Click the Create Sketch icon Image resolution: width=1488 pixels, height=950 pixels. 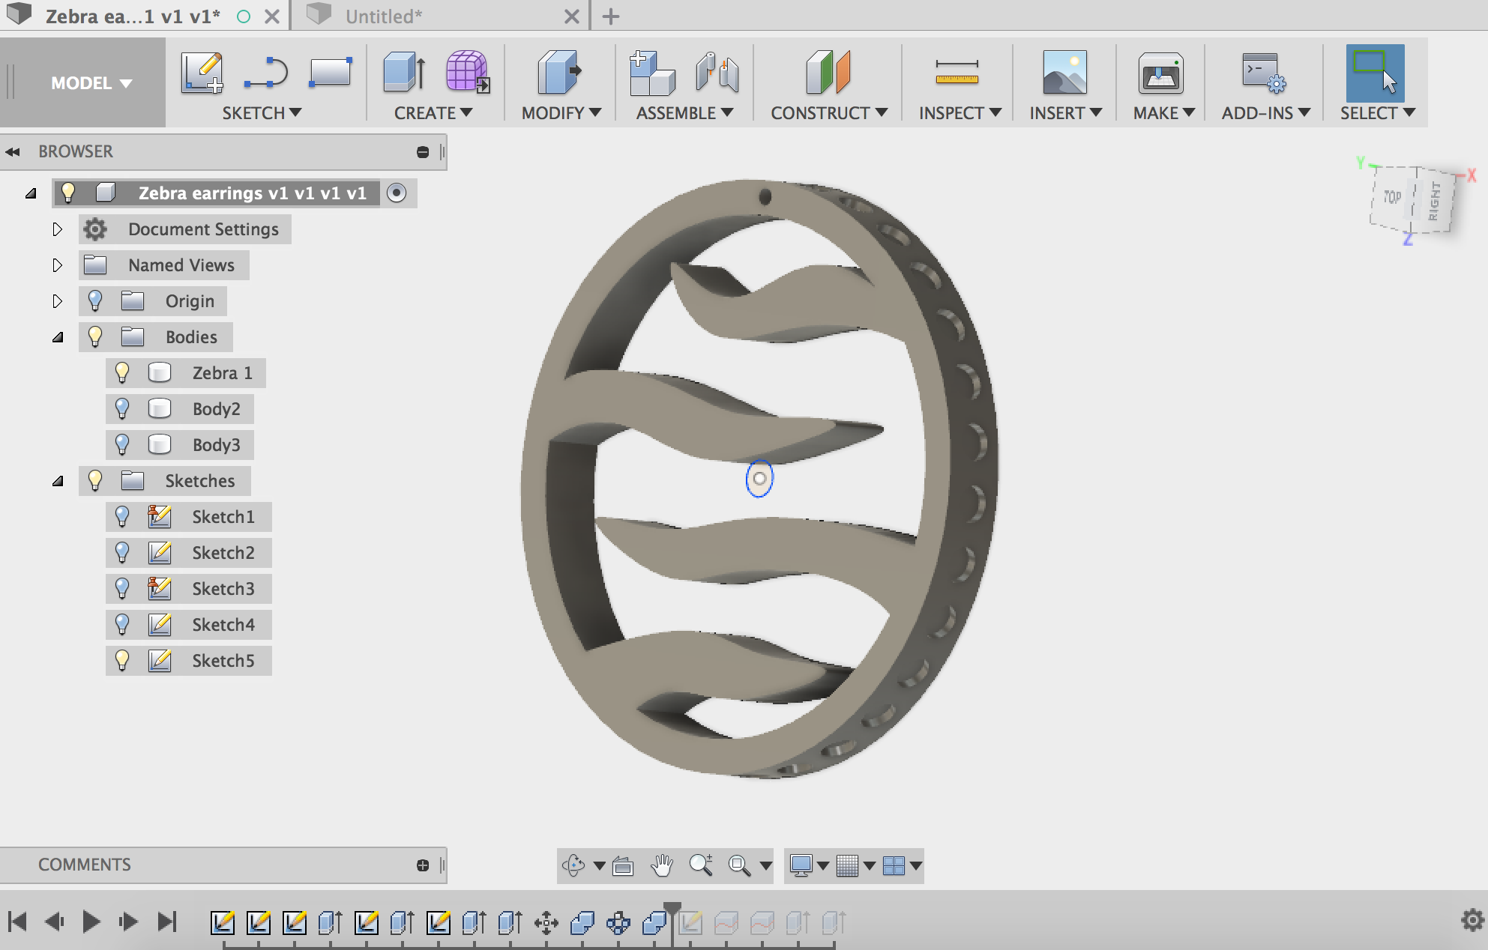coord(202,73)
